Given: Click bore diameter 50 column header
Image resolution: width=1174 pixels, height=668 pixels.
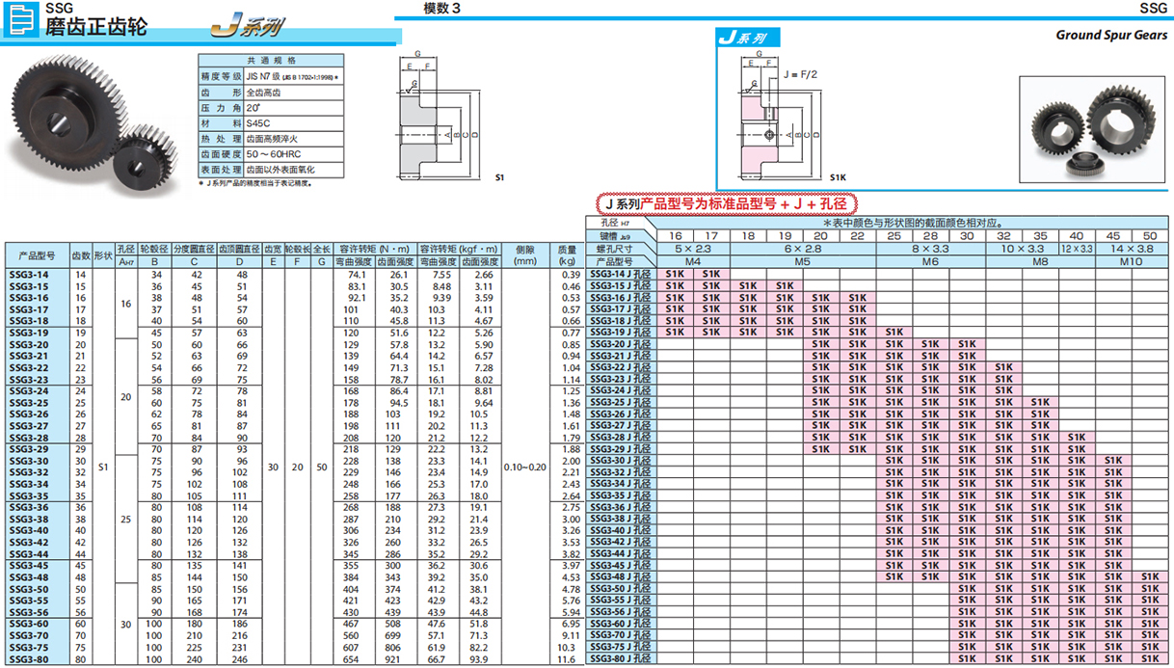Looking at the screenshot, I should coord(1149,235).
